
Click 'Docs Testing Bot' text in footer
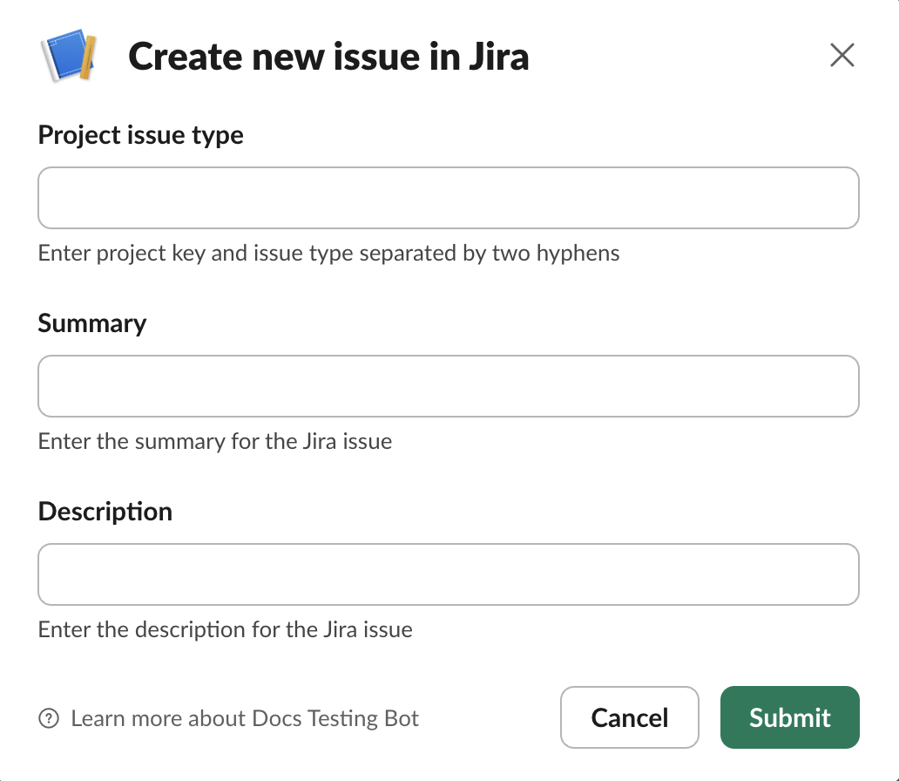(335, 719)
